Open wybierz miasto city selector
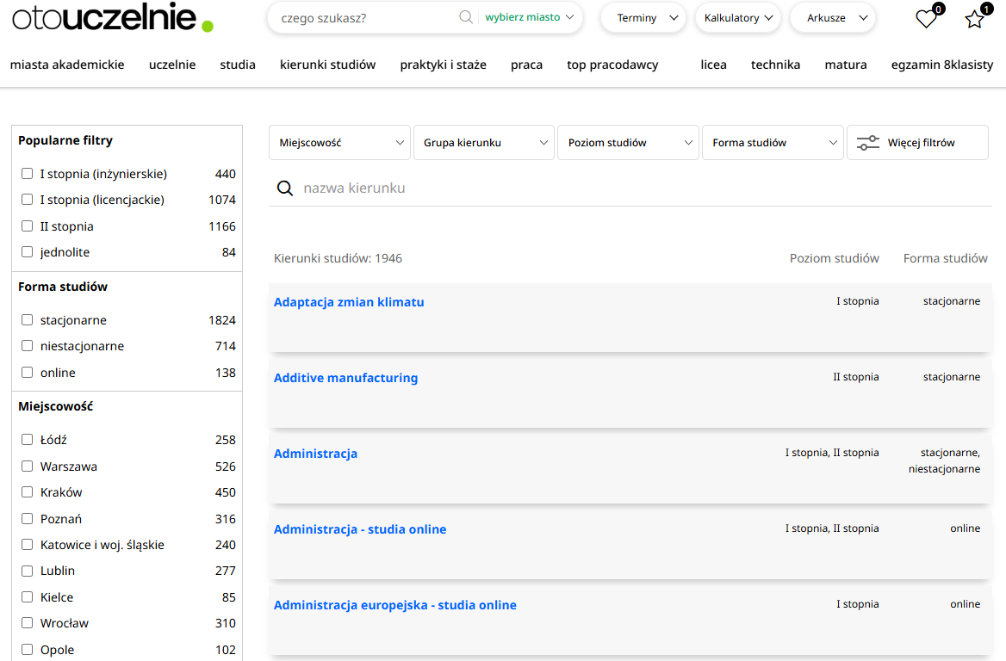 [x=529, y=17]
